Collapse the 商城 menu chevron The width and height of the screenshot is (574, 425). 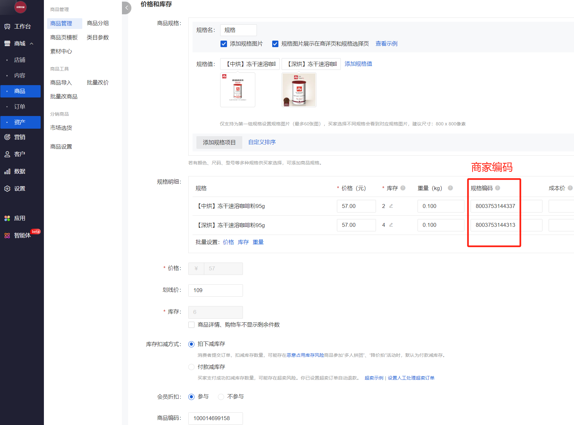pyautogui.click(x=32, y=44)
